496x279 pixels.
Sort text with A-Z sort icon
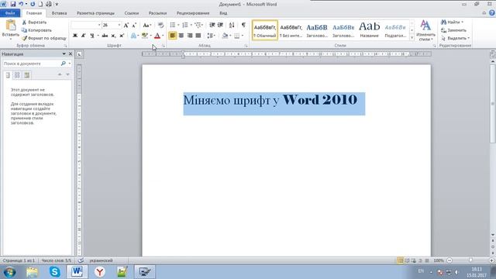tap(232, 25)
